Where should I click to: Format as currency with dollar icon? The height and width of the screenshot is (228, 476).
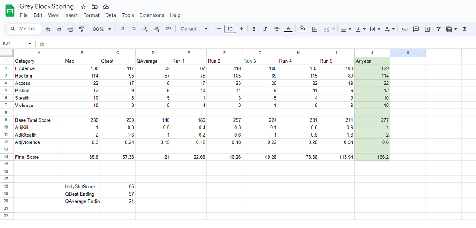pos(123,29)
